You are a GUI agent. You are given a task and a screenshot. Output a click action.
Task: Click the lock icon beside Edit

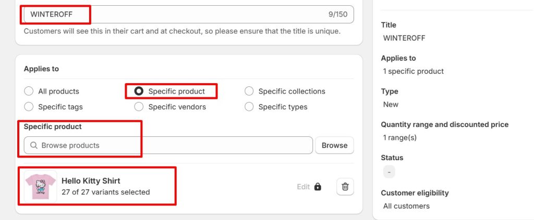[318, 187]
